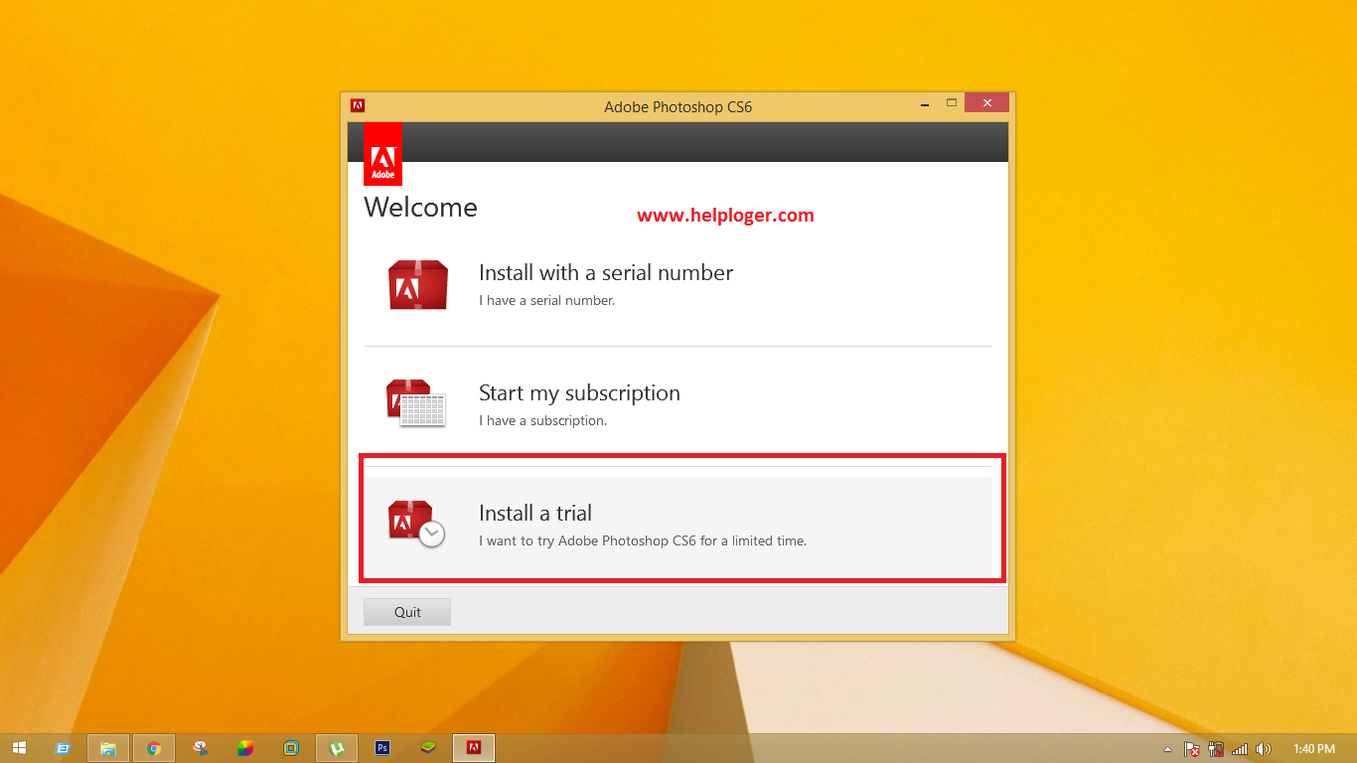Choose Install with a serial number
Viewport: 1357px width, 763px height.
tap(678, 285)
